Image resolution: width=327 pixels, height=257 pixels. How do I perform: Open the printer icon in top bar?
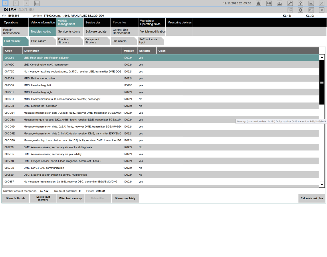point(280,3)
